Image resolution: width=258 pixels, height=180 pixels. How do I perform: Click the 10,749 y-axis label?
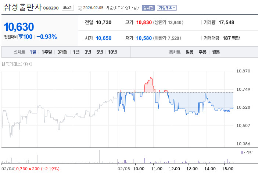(x=243, y=89)
